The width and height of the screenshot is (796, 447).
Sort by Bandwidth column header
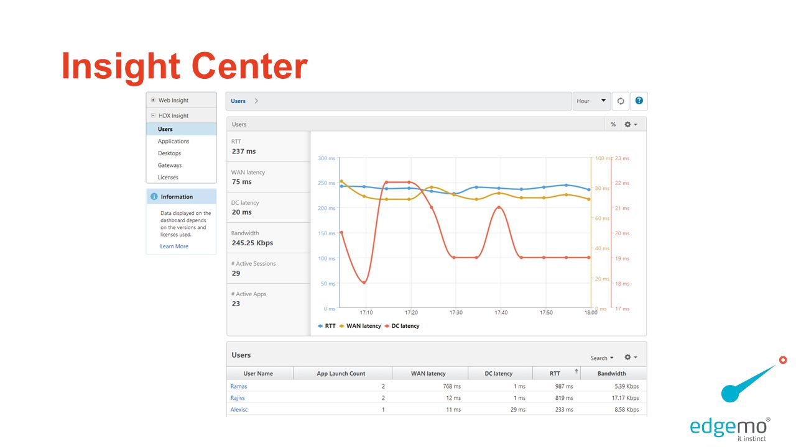[613, 373]
